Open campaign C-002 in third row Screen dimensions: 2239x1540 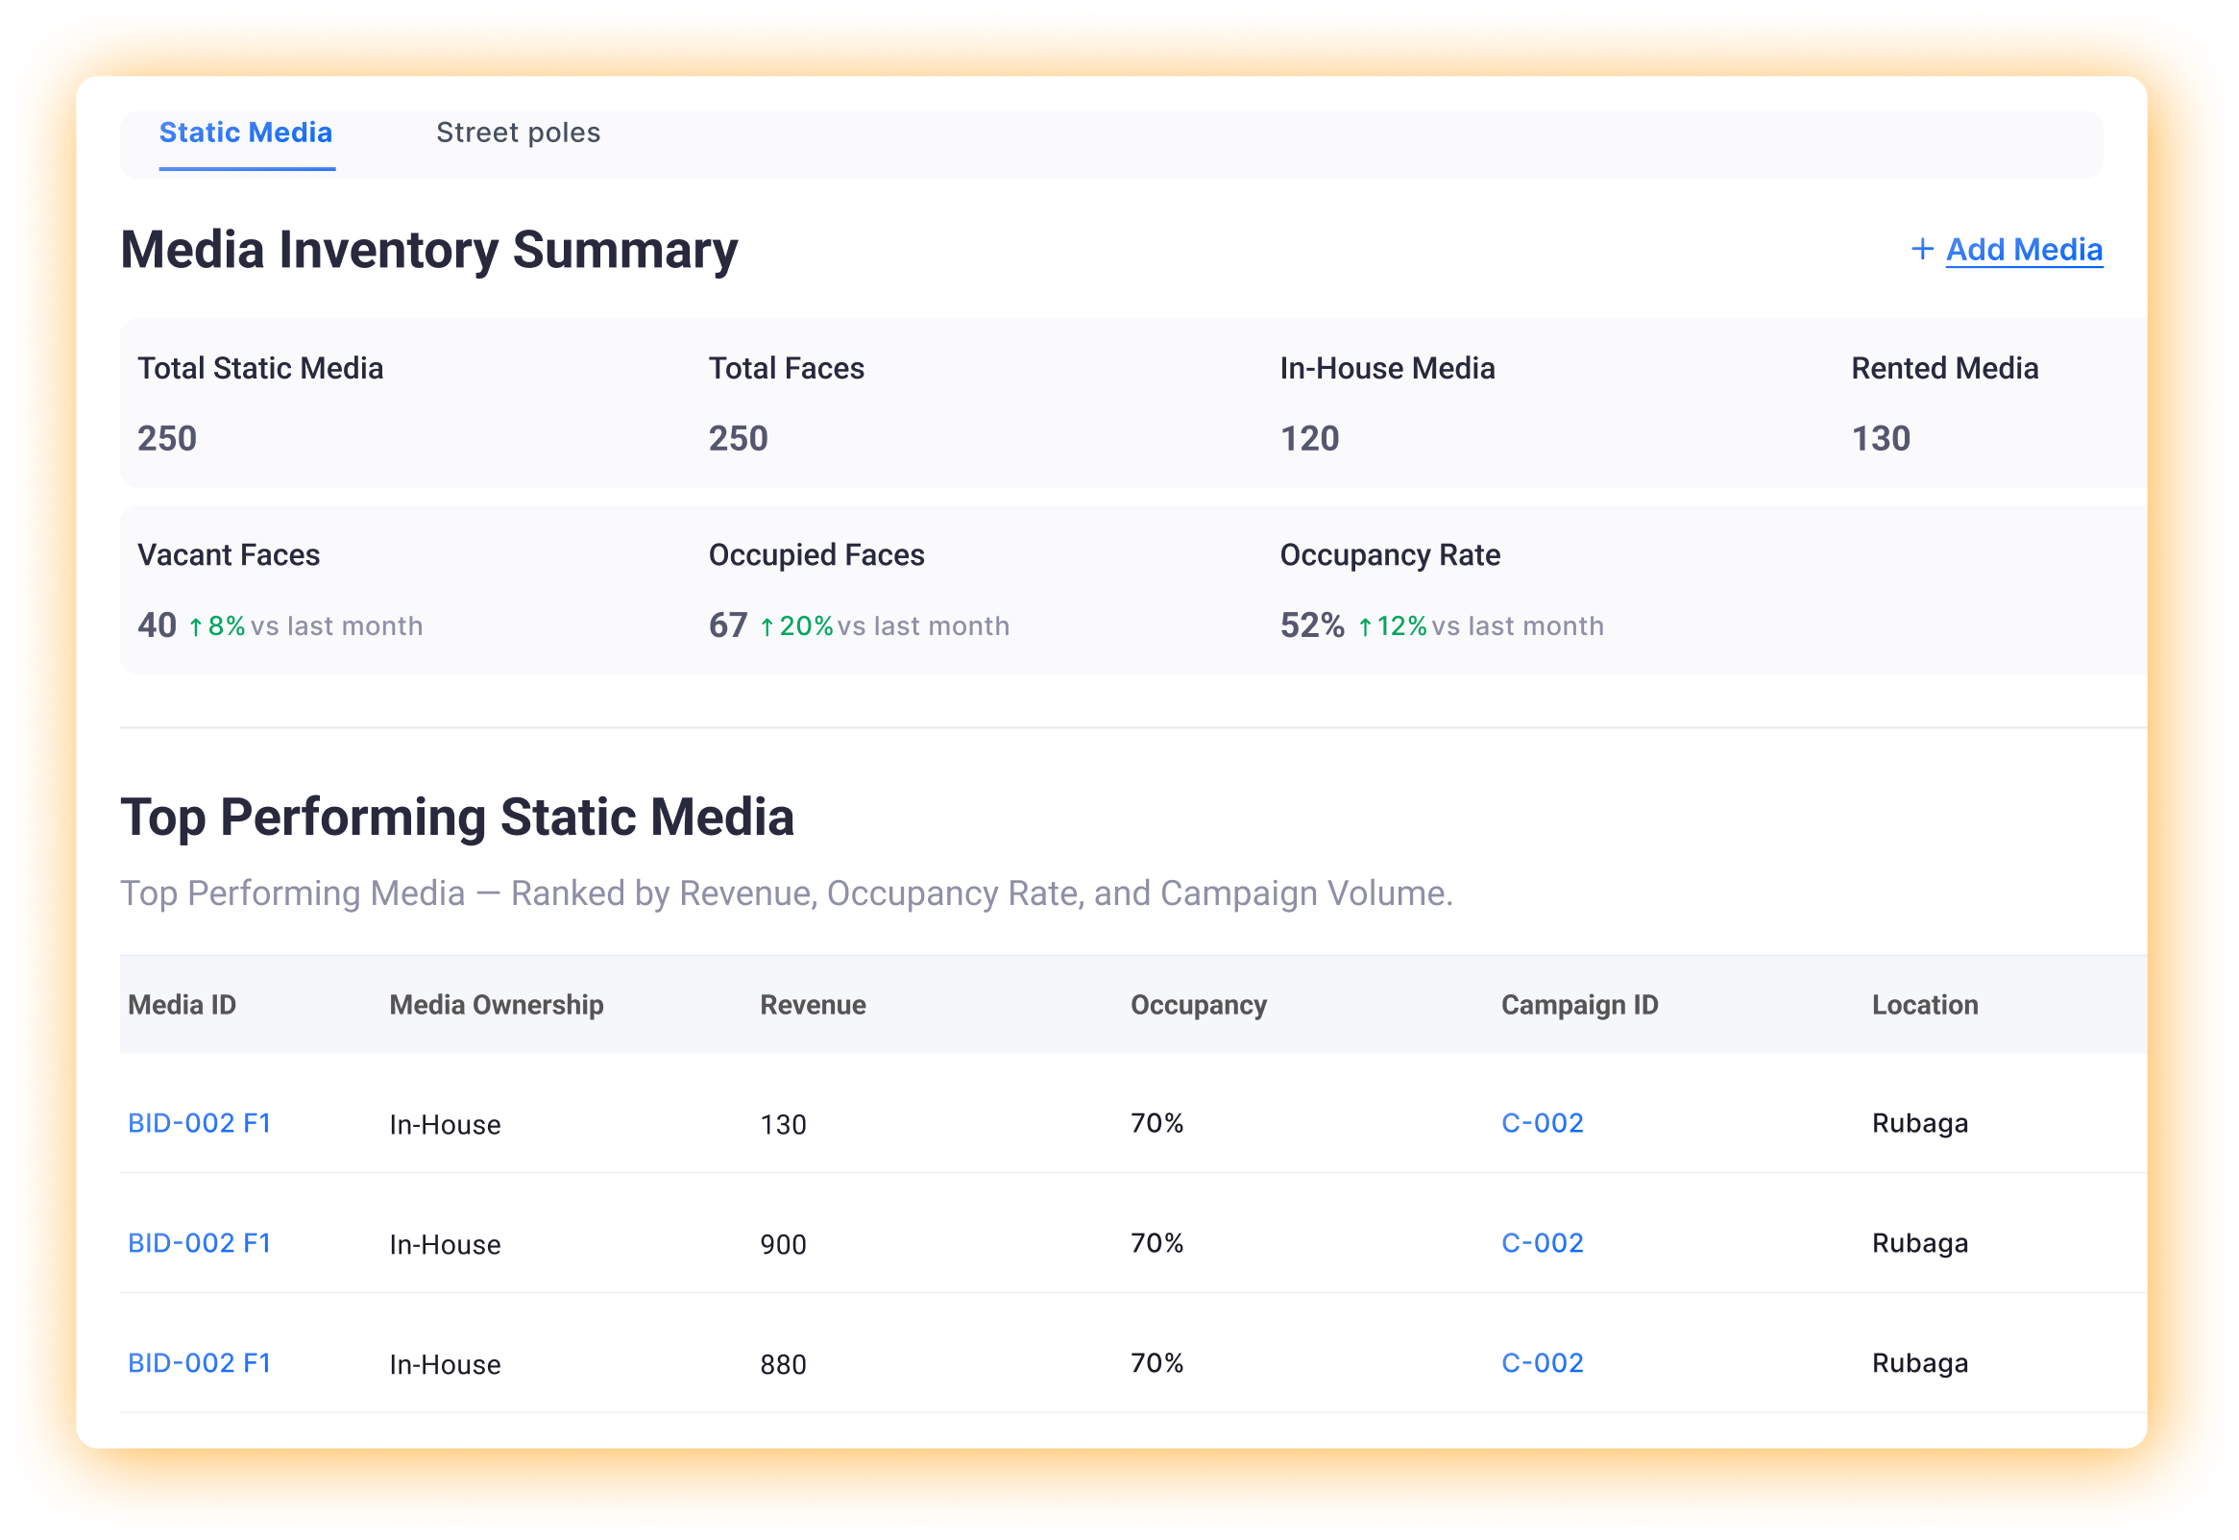[x=1542, y=1362]
